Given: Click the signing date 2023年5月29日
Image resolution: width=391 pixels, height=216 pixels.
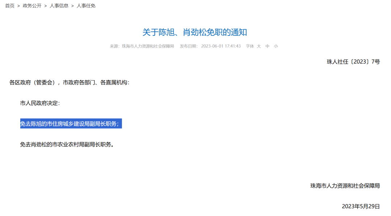Looking at the screenshot, I should pyautogui.click(x=361, y=206).
